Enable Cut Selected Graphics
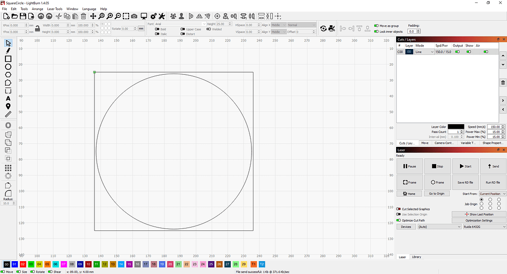 pyautogui.click(x=399, y=209)
